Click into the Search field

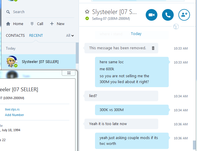(x=40, y=12)
